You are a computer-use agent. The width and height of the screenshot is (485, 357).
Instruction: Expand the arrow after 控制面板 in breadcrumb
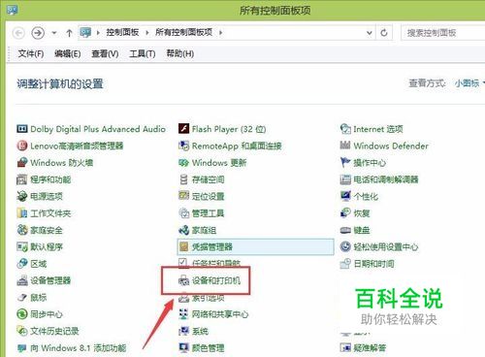pyautogui.click(x=147, y=33)
